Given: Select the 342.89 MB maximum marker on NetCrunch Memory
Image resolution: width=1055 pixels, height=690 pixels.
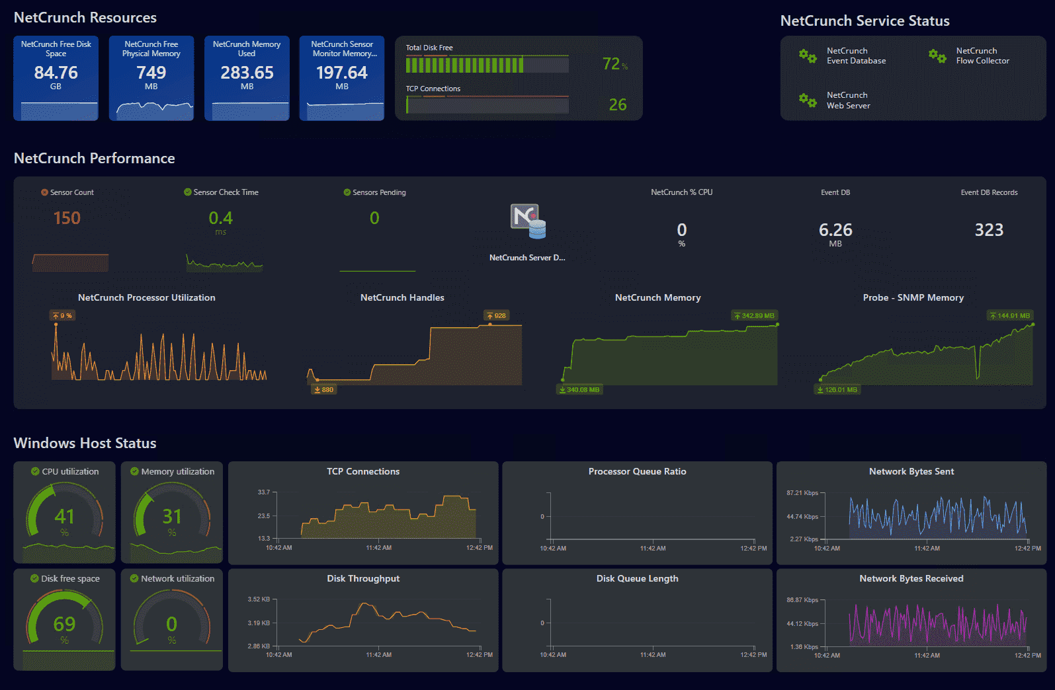Looking at the screenshot, I should (754, 316).
